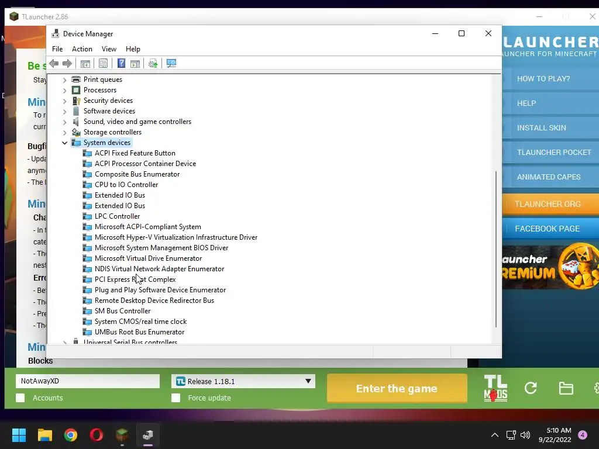Click the TLAUNCHER.ORG orange button

pos(550,204)
